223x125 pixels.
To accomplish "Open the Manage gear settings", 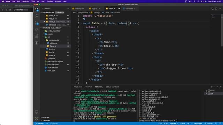I will pos(36,118).
